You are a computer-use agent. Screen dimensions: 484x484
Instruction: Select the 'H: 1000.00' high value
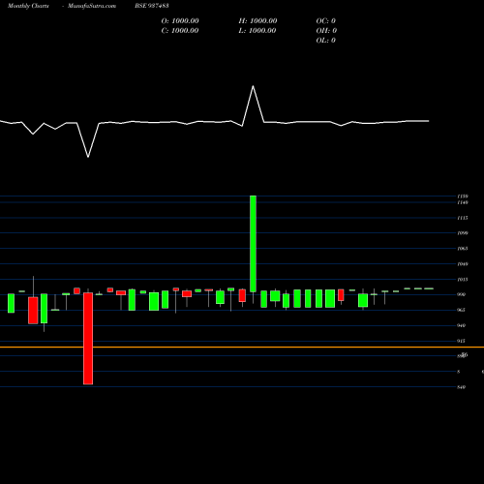coord(257,21)
